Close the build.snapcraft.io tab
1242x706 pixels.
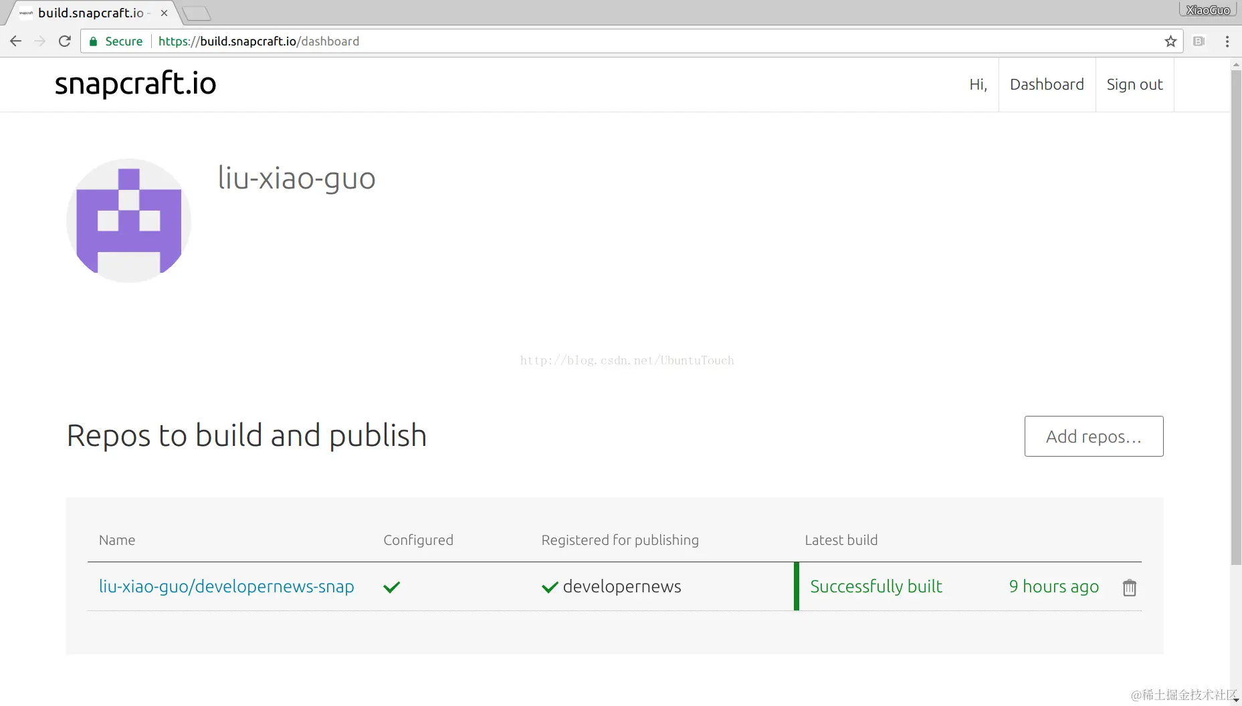pos(164,13)
